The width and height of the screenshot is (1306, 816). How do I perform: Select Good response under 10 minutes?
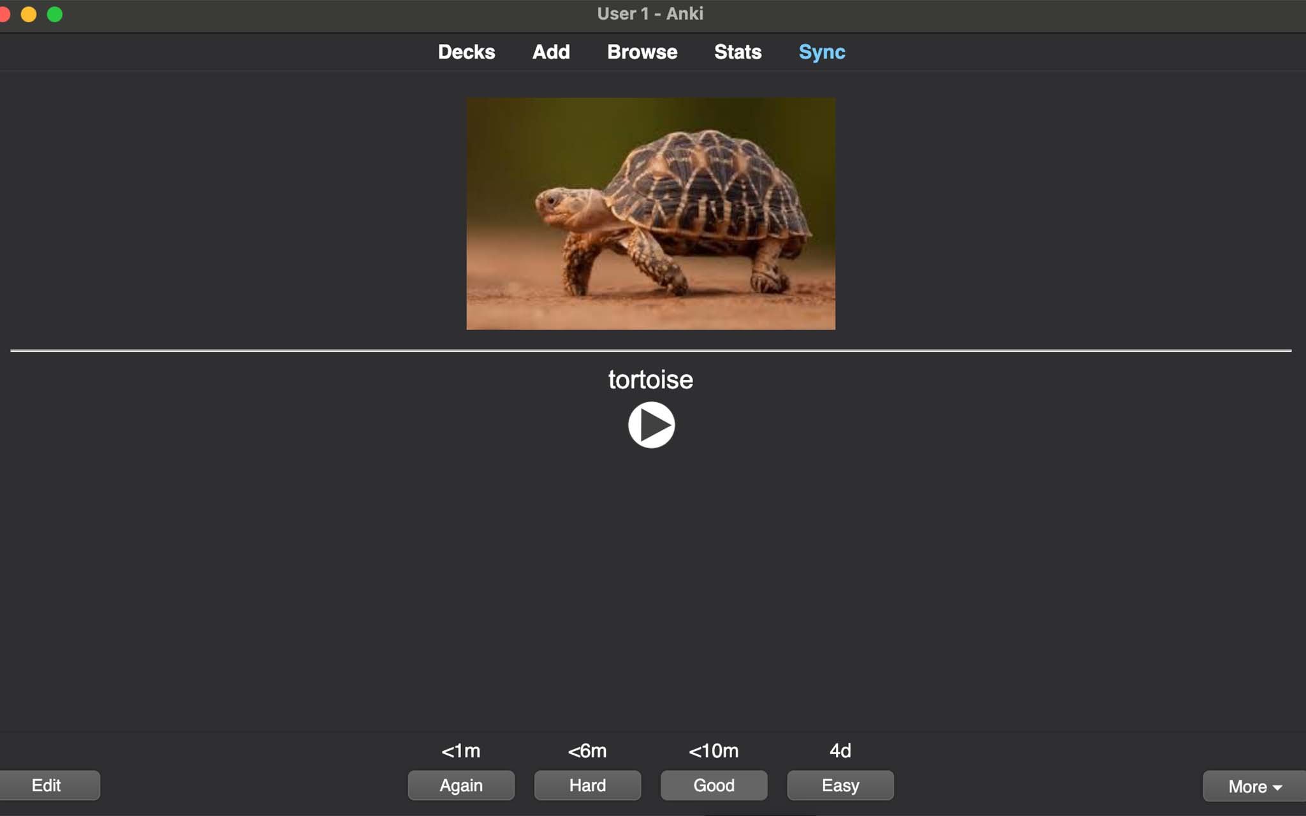click(713, 785)
